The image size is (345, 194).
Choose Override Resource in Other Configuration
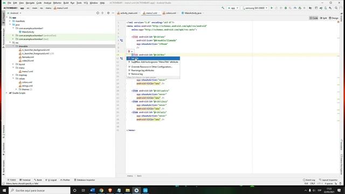point(153,67)
